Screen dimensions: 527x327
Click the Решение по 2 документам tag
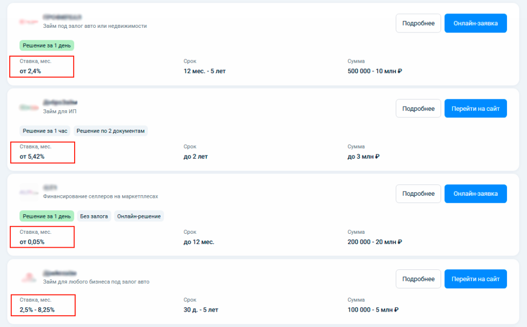click(111, 131)
